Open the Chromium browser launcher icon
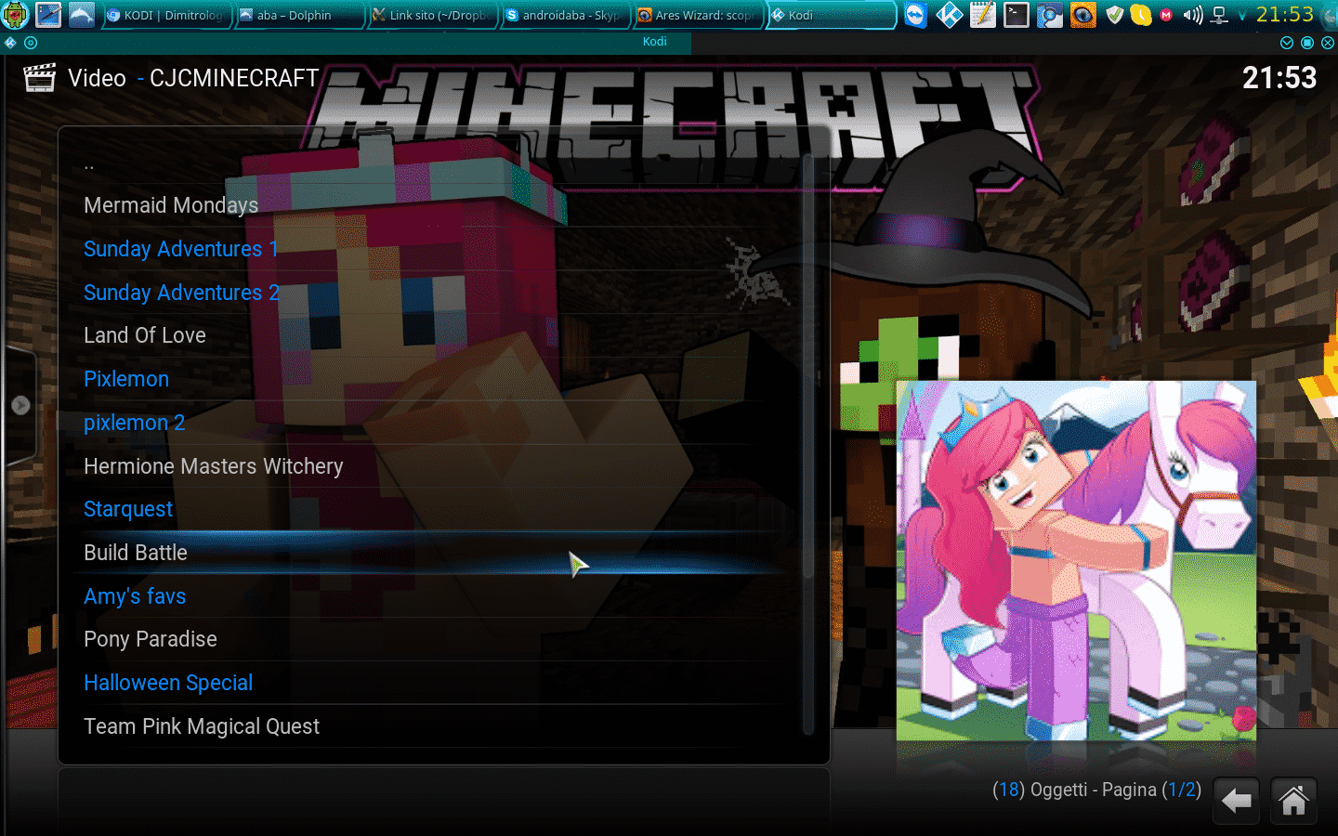1338x836 pixels. click(1050, 15)
